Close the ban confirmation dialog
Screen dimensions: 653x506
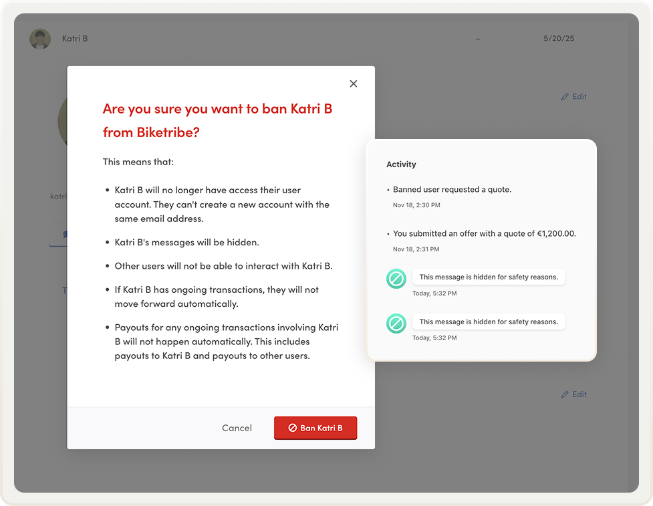tap(354, 84)
